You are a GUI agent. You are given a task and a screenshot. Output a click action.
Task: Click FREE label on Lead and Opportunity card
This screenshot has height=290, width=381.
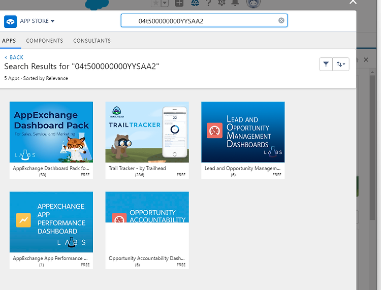click(277, 175)
